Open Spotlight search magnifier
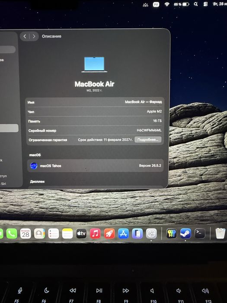The width and height of the screenshot is (227, 303). coord(196,4)
